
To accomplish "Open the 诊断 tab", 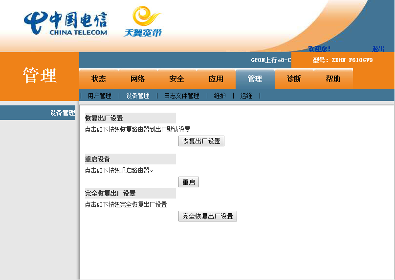I will pos(294,79).
